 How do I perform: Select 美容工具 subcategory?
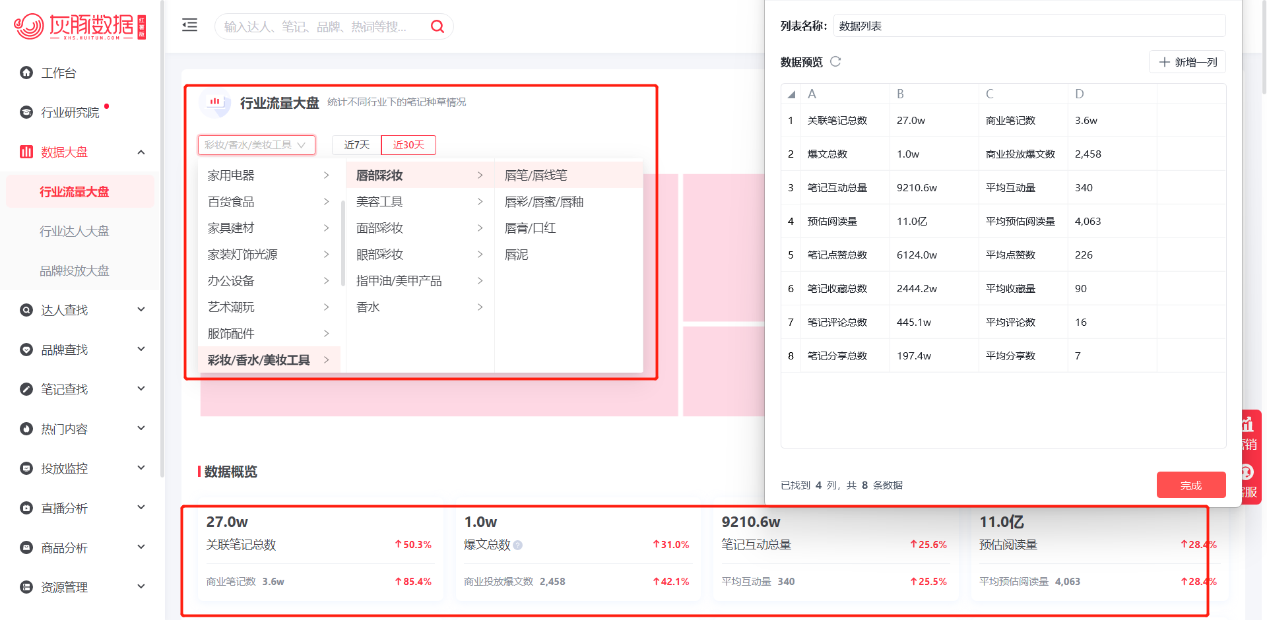click(420, 202)
